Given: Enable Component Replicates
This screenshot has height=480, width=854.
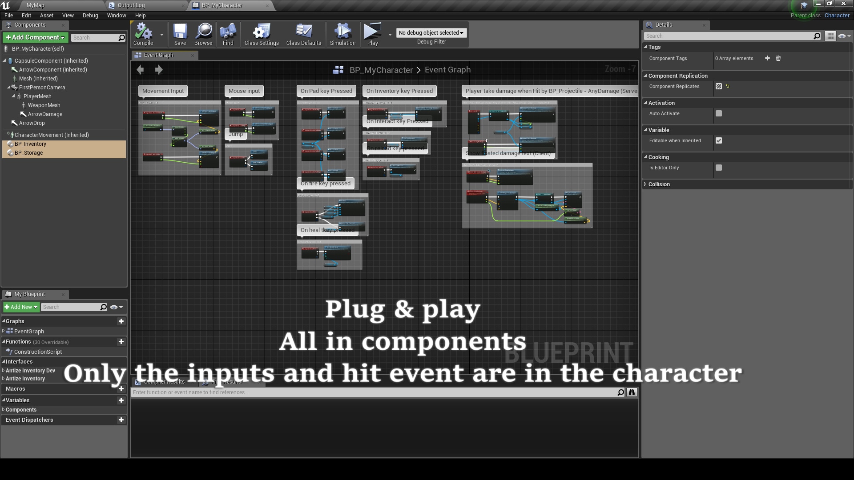Looking at the screenshot, I should (719, 86).
